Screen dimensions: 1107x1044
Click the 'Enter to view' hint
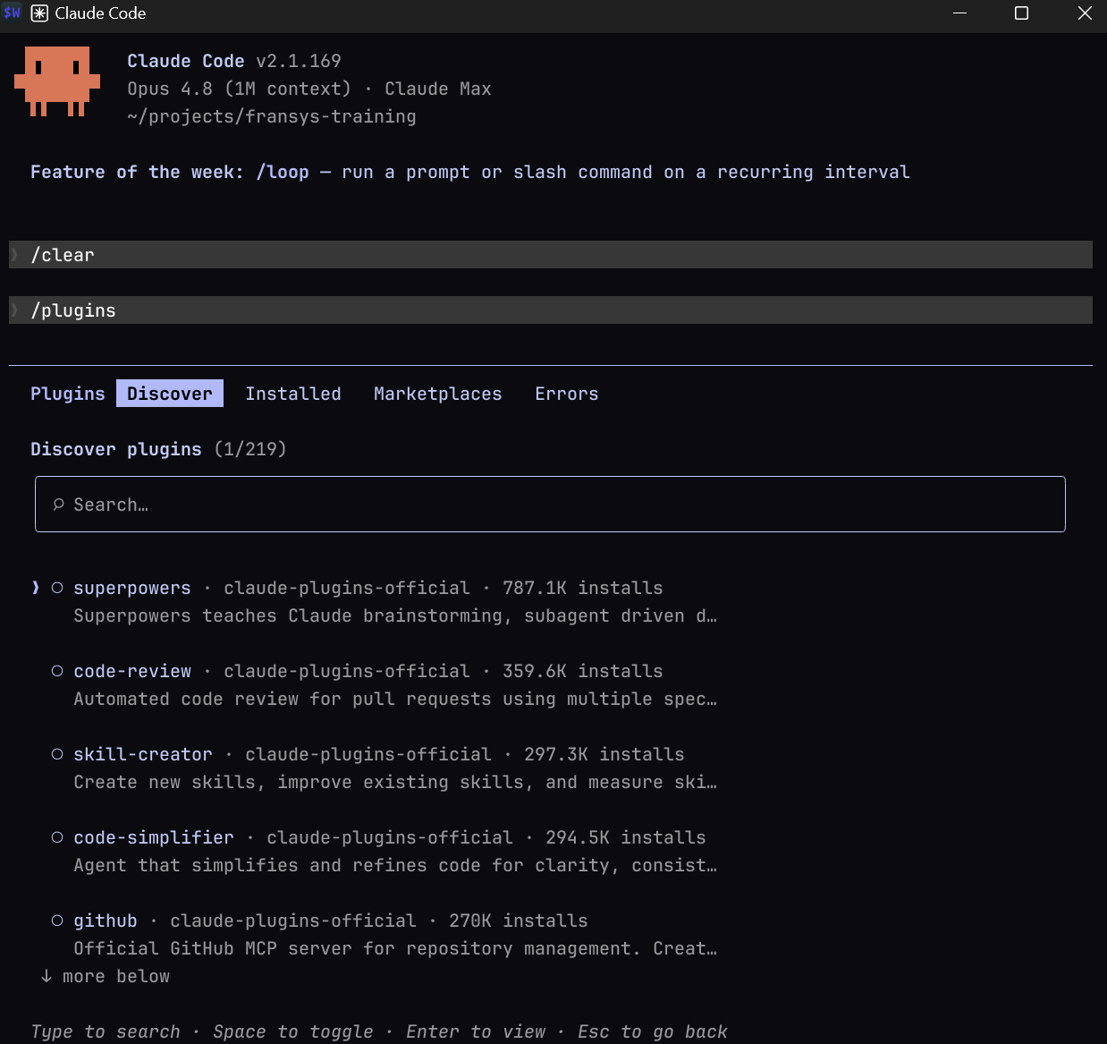pos(476,1031)
